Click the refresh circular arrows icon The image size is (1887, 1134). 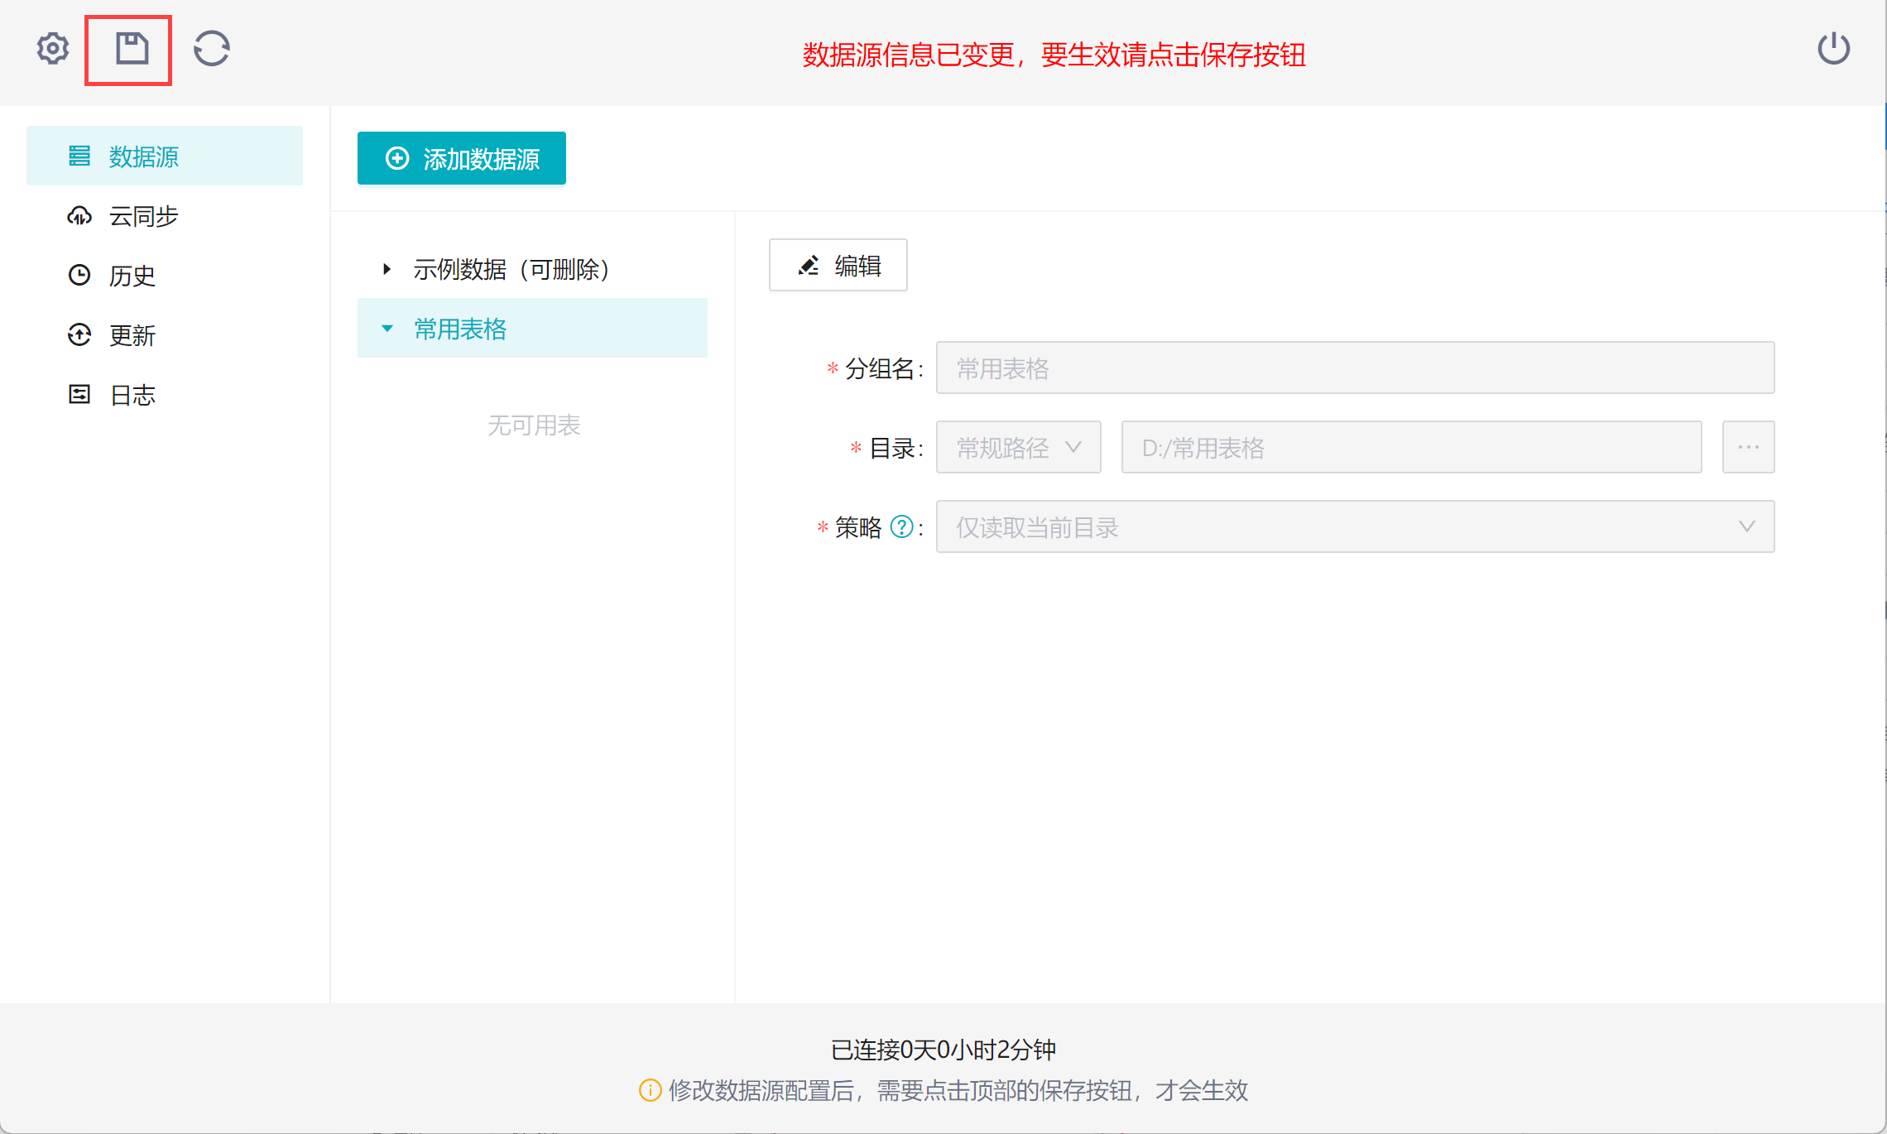coord(212,49)
